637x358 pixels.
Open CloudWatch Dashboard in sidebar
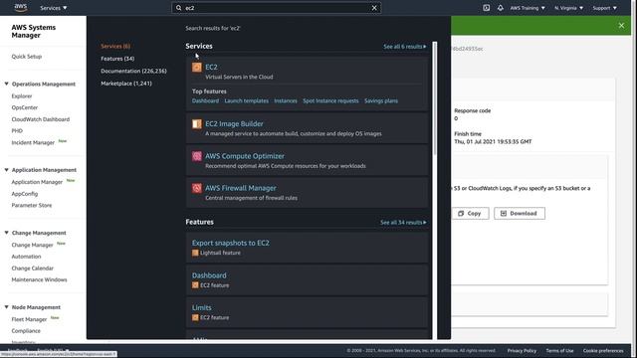40,119
